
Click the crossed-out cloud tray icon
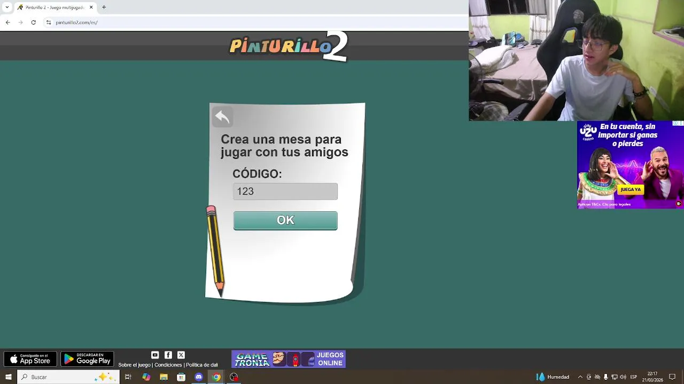click(597, 377)
